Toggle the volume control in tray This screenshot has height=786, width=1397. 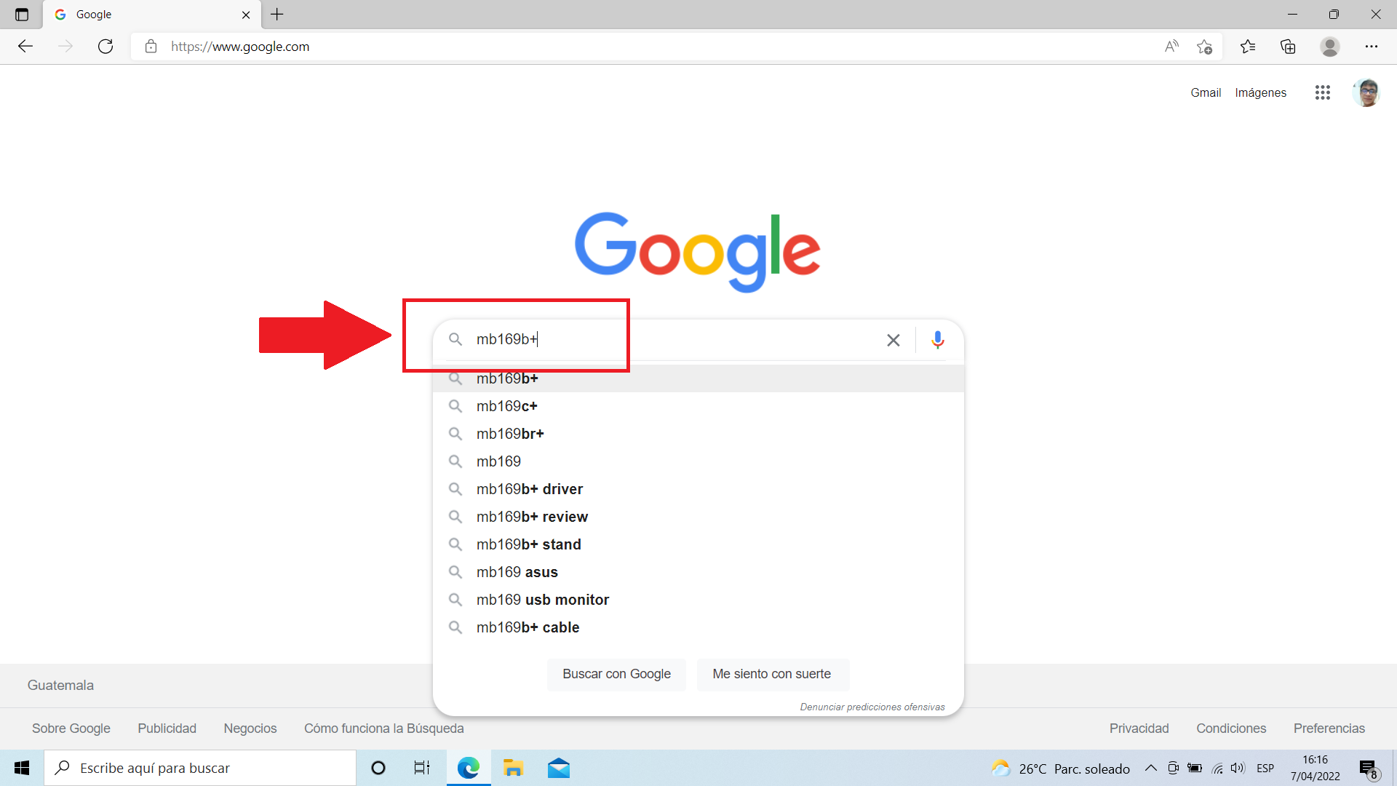(1237, 768)
